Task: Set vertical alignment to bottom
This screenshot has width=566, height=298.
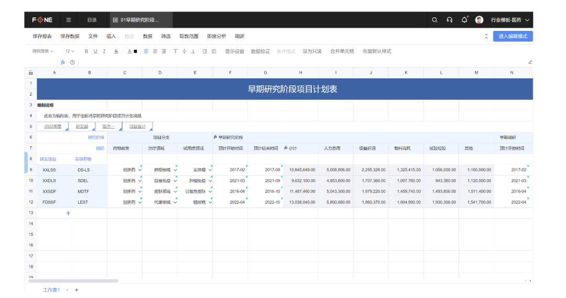Action: point(193,51)
